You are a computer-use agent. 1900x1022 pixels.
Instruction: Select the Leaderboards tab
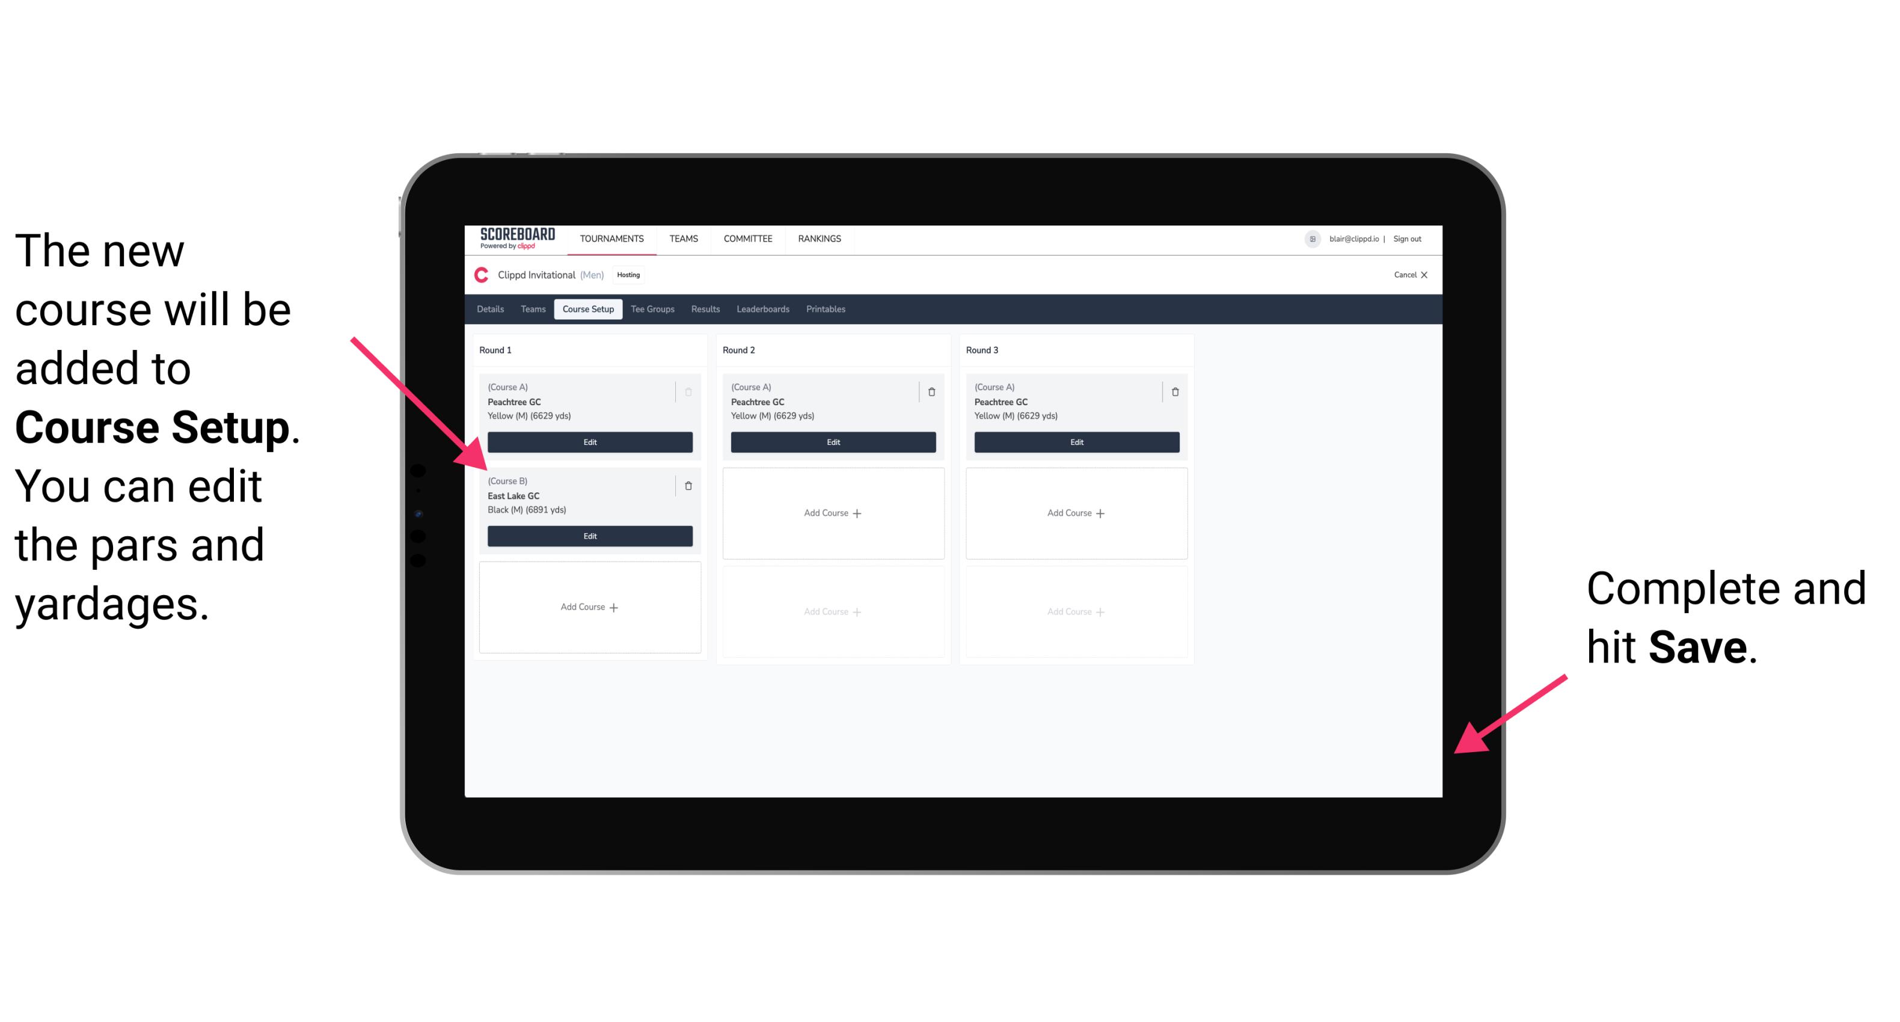pos(759,310)
